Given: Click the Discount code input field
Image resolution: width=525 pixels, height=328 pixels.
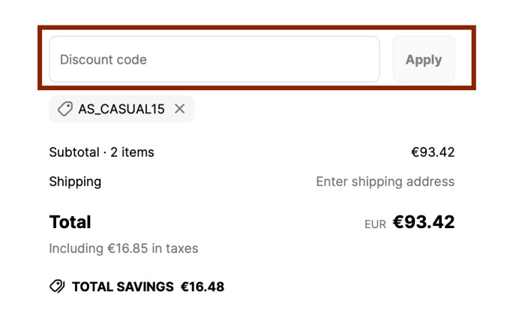Looking at the screenshot, I should [214, 59].
